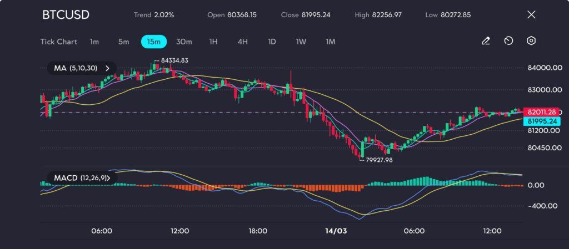569x249 pixels.
Task: Choose the 1D timeframe
Action: 272,42
